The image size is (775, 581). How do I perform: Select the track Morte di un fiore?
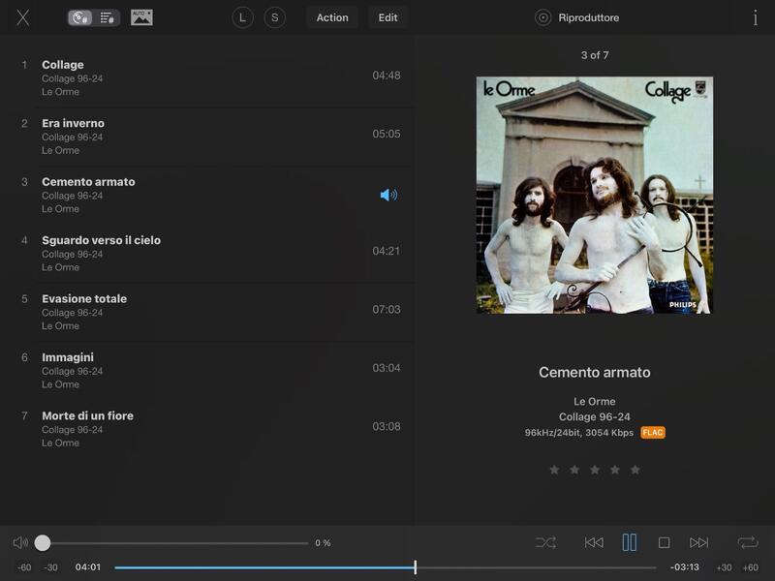pos(87,416)
